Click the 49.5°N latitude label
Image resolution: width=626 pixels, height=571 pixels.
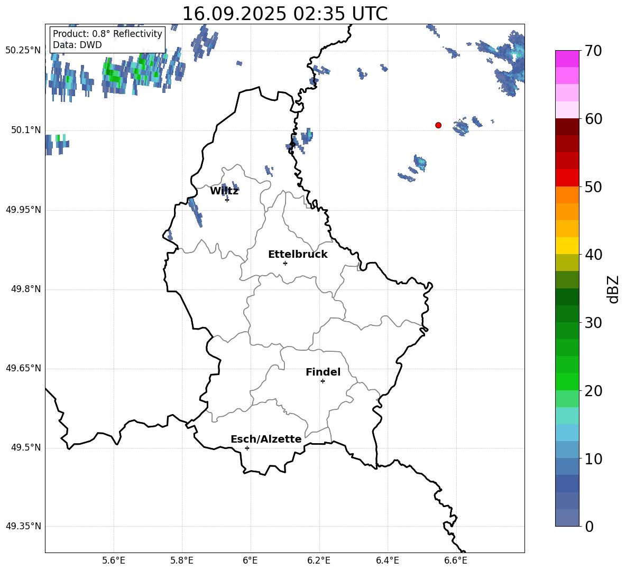[x=26, y=447]
